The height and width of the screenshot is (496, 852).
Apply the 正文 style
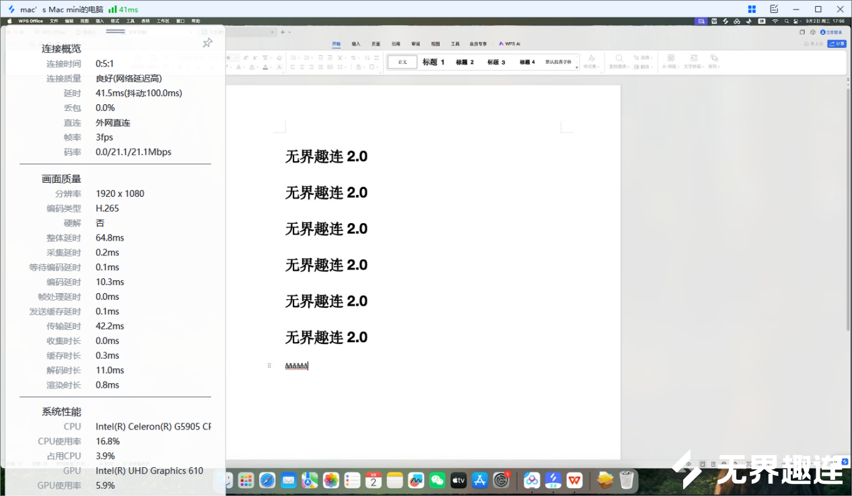[x=402, y=62]
